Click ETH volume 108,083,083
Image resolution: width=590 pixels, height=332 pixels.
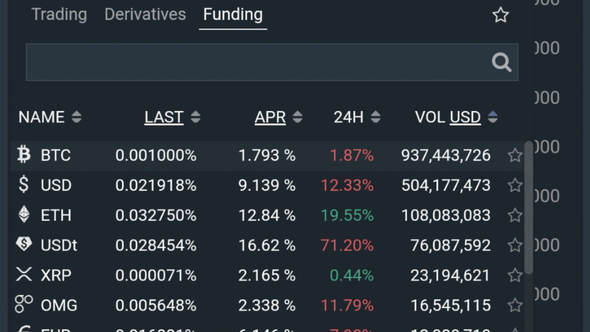[x=446, y=215]
